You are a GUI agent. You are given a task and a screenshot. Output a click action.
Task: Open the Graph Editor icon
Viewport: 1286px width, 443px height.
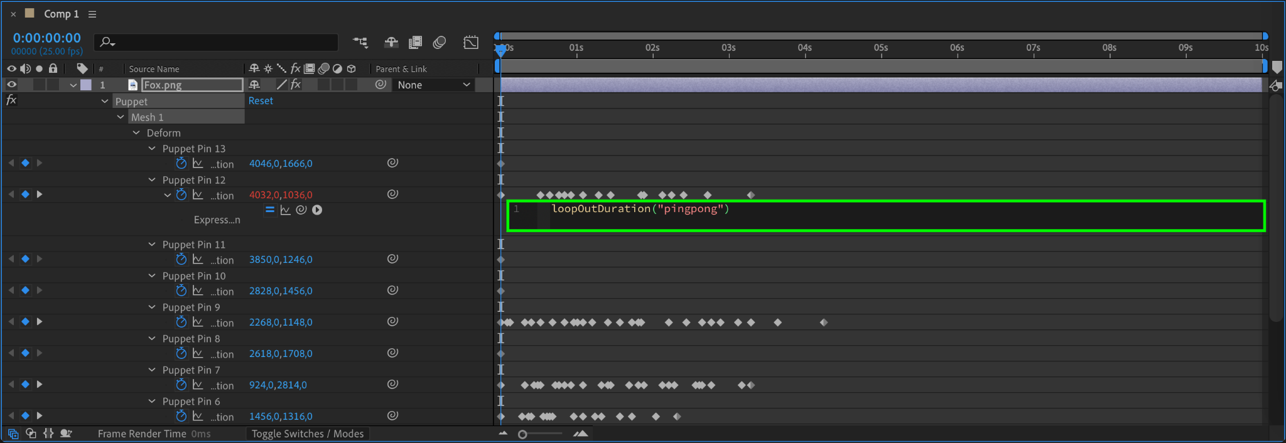[x=471, y=42]
